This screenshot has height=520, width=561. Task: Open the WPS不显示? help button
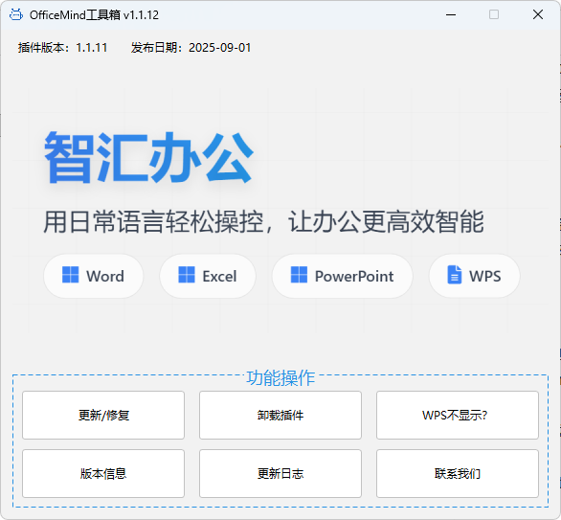(x=458, y=416)
